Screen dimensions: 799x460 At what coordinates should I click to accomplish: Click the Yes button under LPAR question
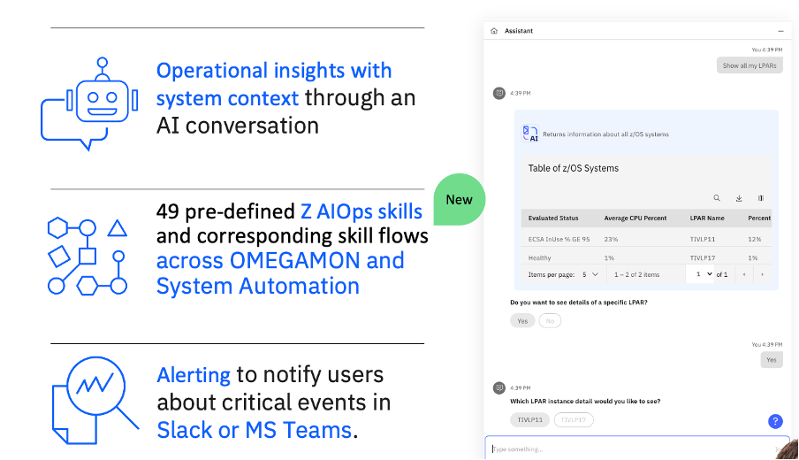522,321
